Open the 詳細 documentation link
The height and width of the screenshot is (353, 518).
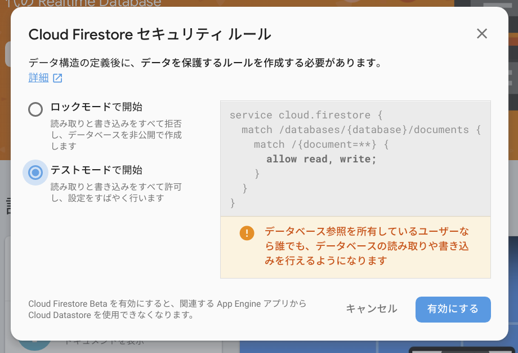pos(38,78)
